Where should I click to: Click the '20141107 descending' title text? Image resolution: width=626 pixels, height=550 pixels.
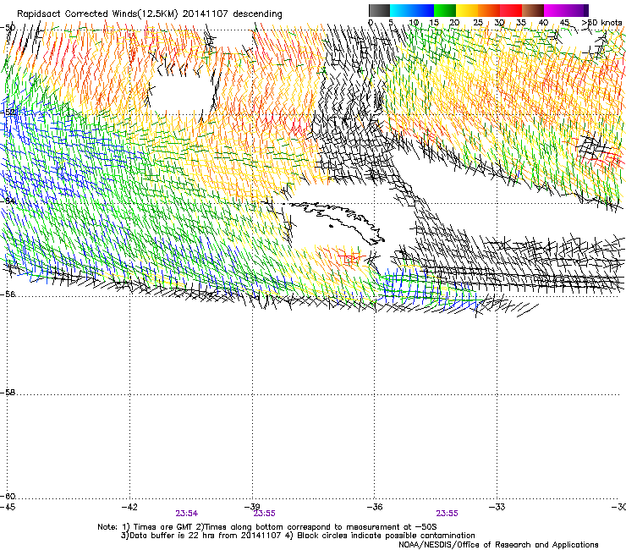point(233,14)
